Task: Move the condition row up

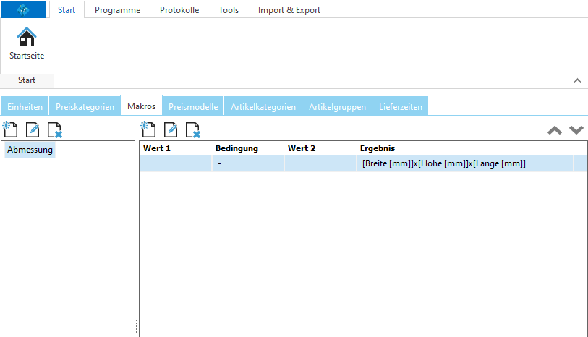Action: click(555, 130)
